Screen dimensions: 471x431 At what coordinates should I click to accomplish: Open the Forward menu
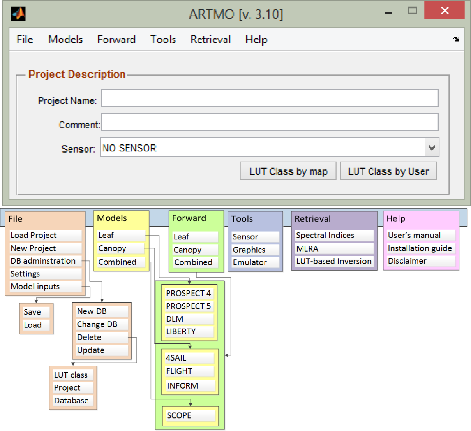point(116,40)
